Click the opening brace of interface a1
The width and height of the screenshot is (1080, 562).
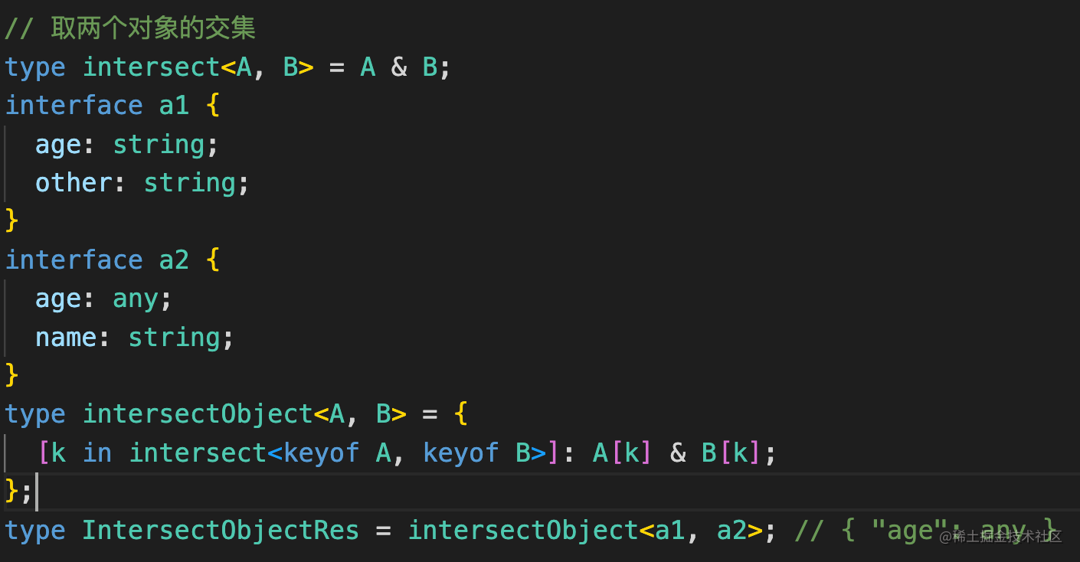213,106
